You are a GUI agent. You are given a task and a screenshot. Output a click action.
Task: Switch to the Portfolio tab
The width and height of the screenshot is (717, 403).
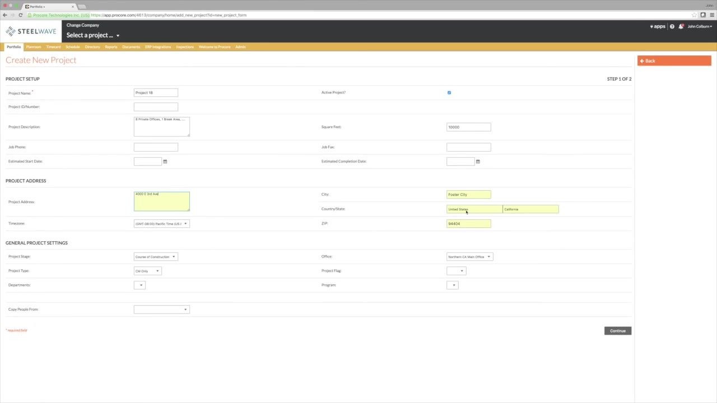pos(13,47)
